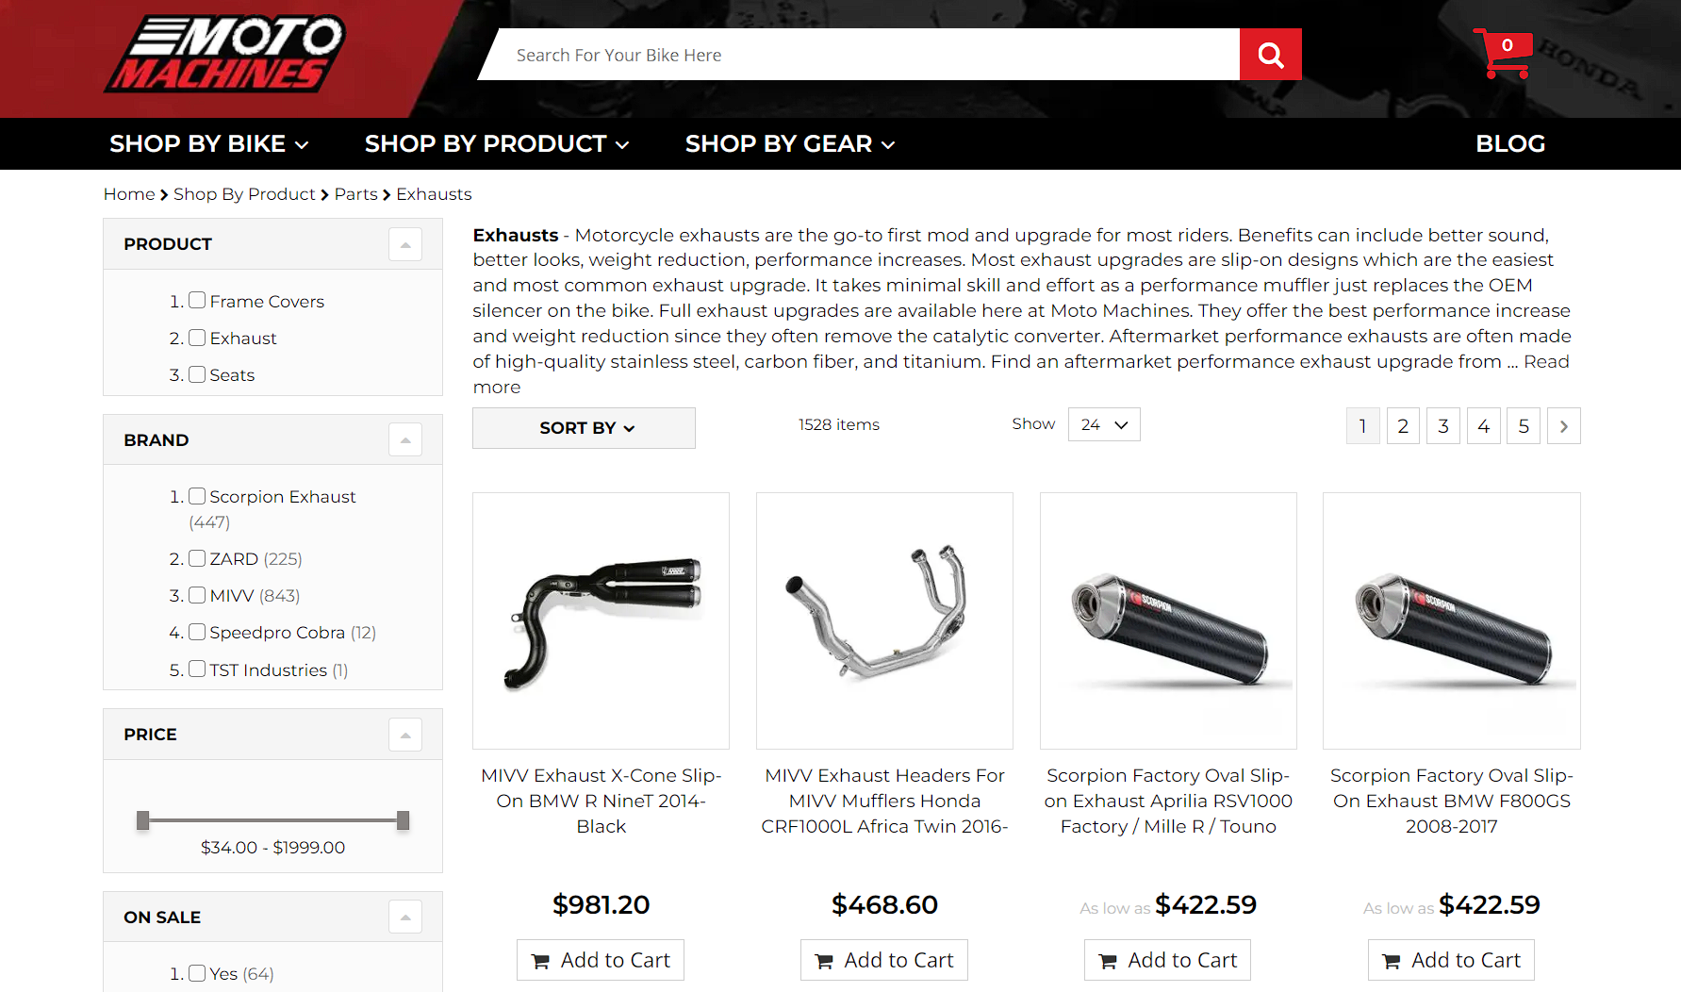Collapse the PRICE filter panel arrow
The width and height of the screenshot is (1681, 992).
coord(405,735)
